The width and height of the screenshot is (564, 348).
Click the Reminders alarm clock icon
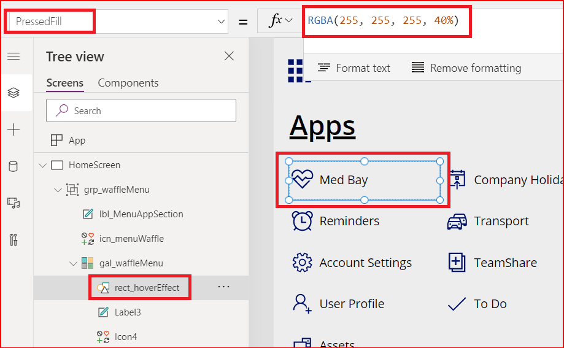(302, 221)
